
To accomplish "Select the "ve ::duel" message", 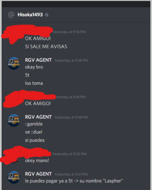I will pyautogui.click(x=34, y=132).
